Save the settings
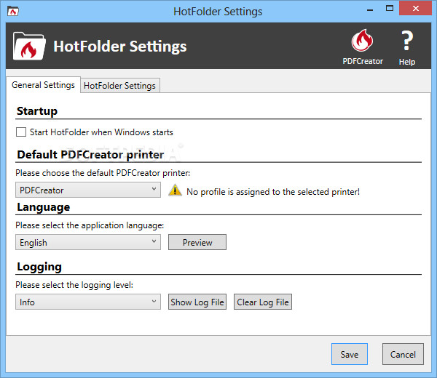Viewport: 437px width, 378px height. click(350, 354)
